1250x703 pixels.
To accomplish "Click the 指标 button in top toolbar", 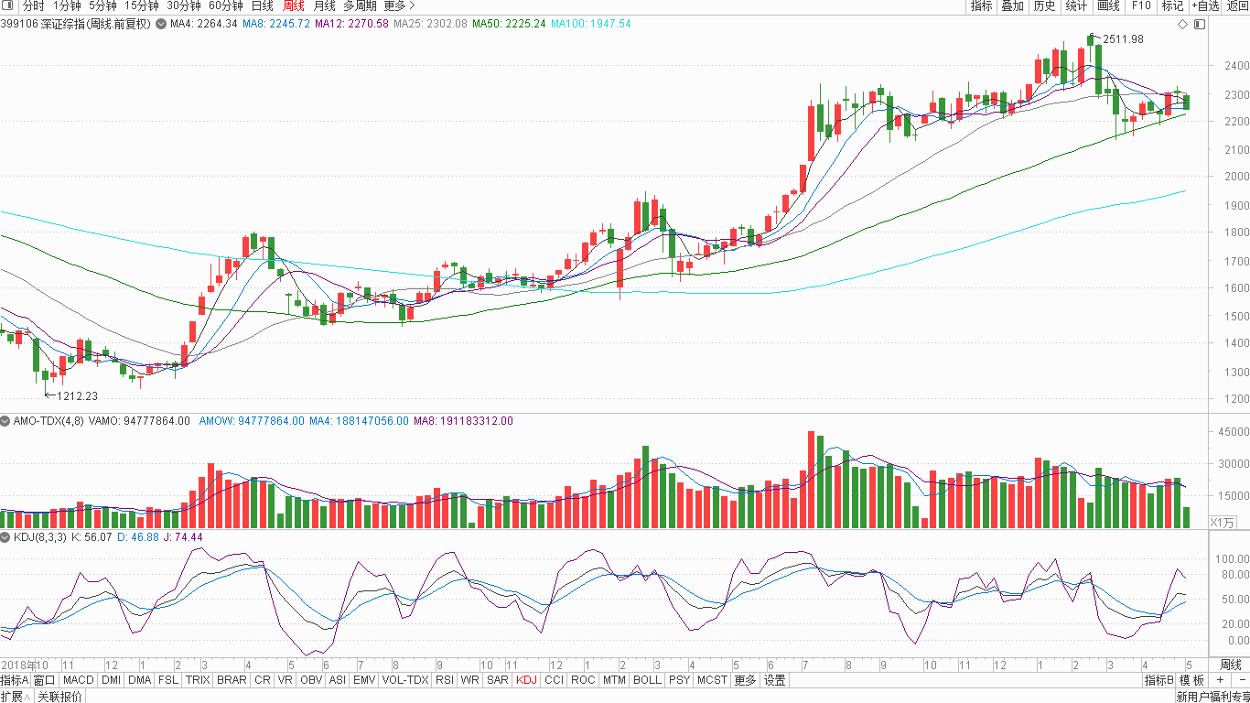I will 981,5.
